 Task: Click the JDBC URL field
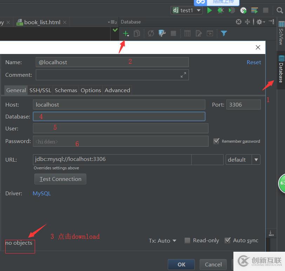[x=112, y=160]
